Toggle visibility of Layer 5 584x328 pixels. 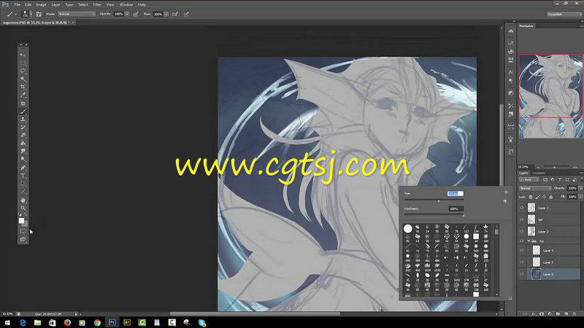tap(521, 262)
